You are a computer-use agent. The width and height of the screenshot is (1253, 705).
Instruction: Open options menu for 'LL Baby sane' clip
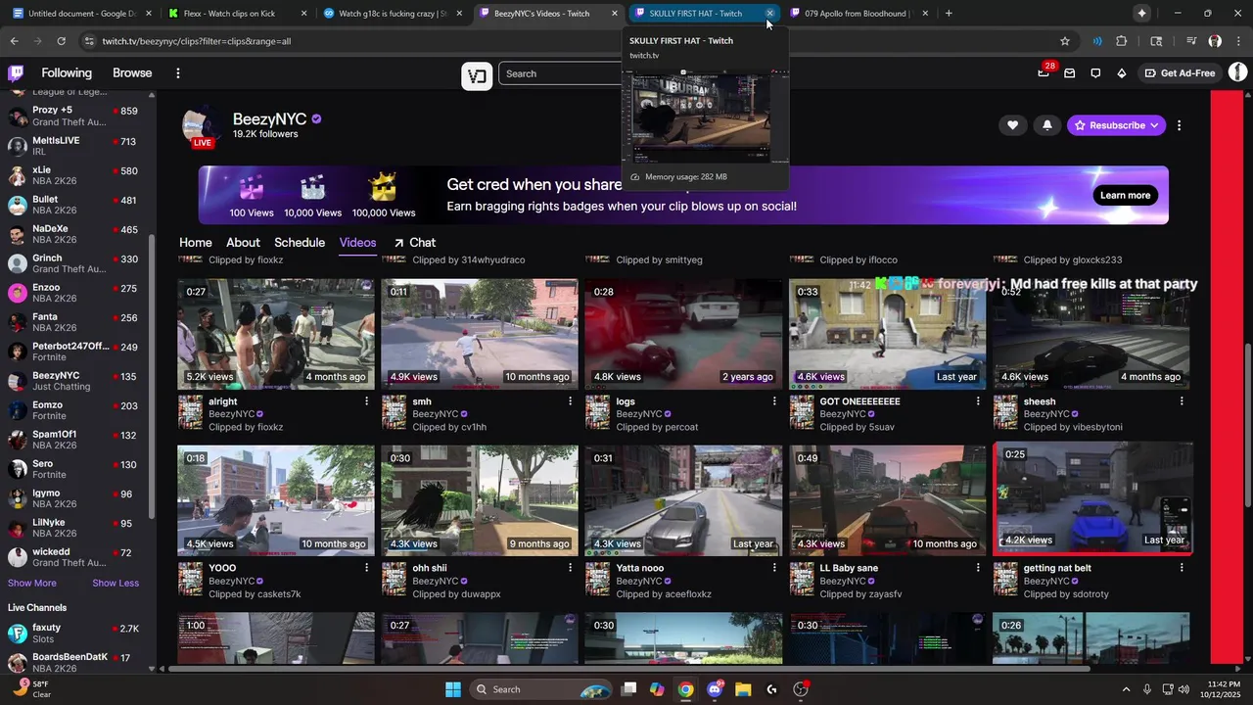(x=978, y=568)
